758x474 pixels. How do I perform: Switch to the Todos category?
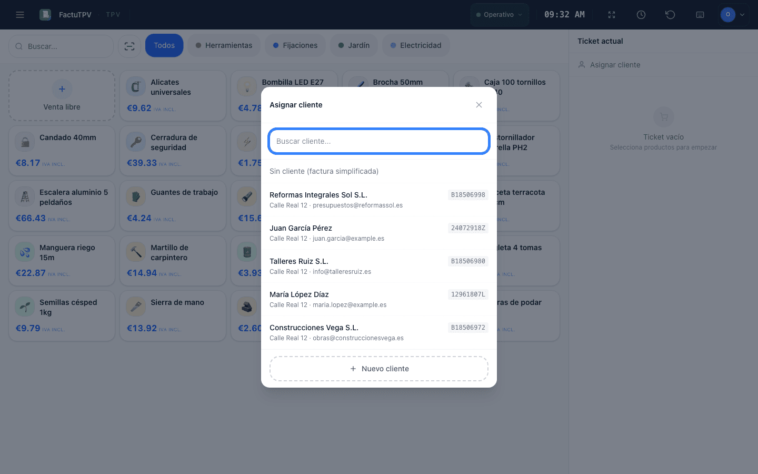pyautogui.click(x=164, y=45)
